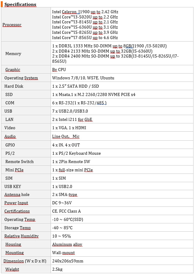The image size is (196, 276).
Task: Click the Operating System label
Action: (21, 78)
